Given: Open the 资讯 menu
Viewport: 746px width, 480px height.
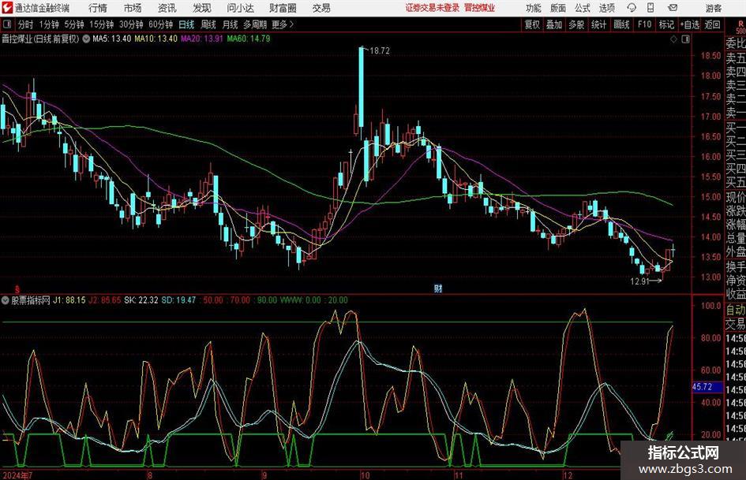Looking at the screenshot, I should (167, 8).
